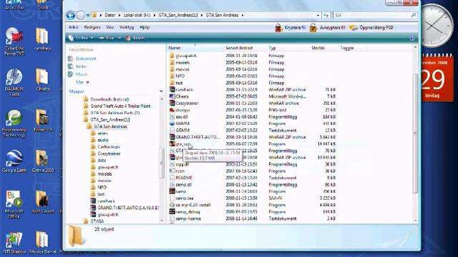Sort by the Storlek column header
458x257 pixels.
click(x=318, y=48)
